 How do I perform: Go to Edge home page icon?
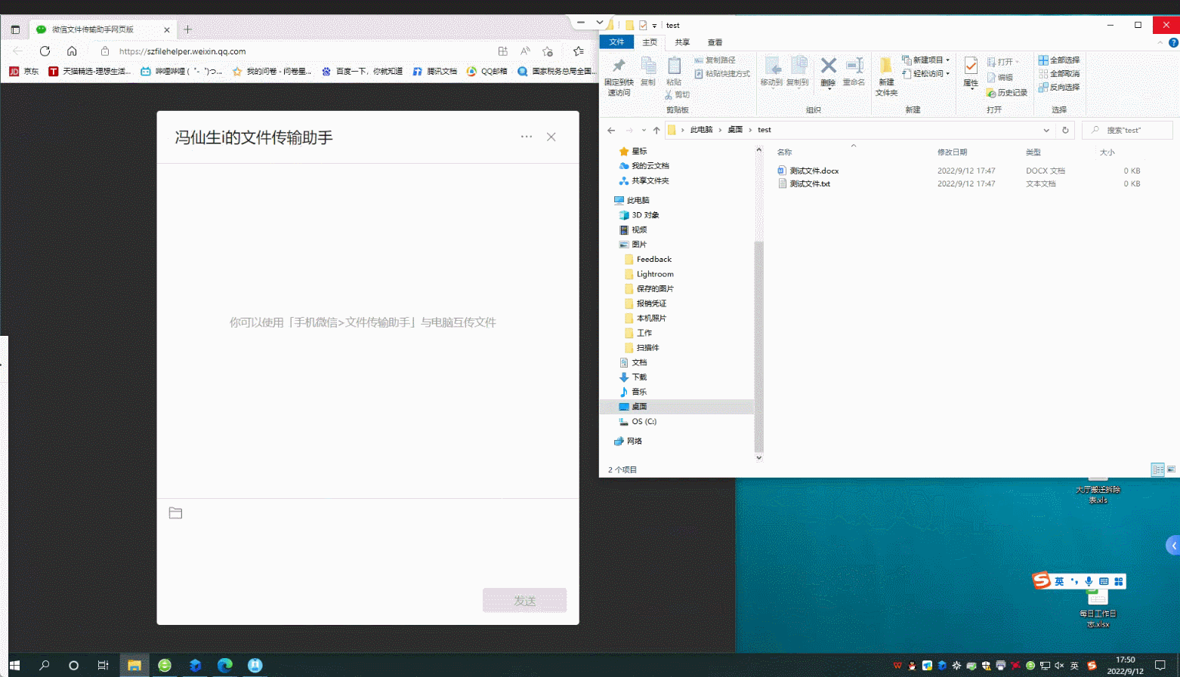tap(72, 51)
